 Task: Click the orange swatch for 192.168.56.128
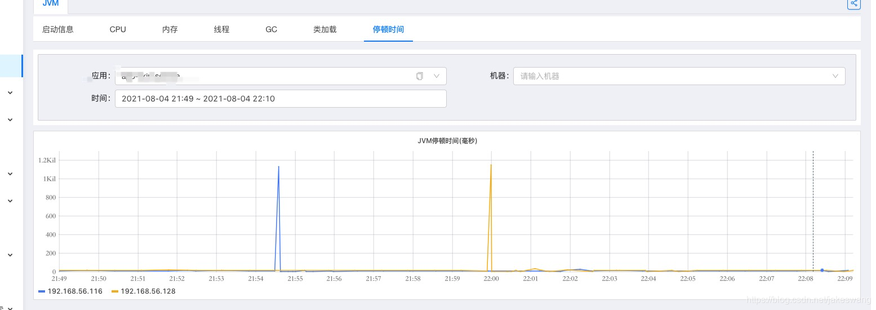pos(115,291)
